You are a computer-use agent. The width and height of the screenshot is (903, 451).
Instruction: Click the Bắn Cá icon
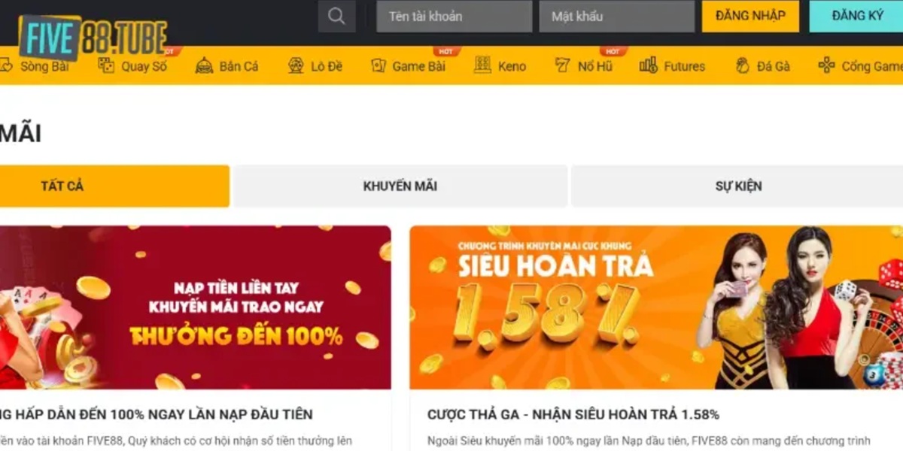tap(204, 65)
